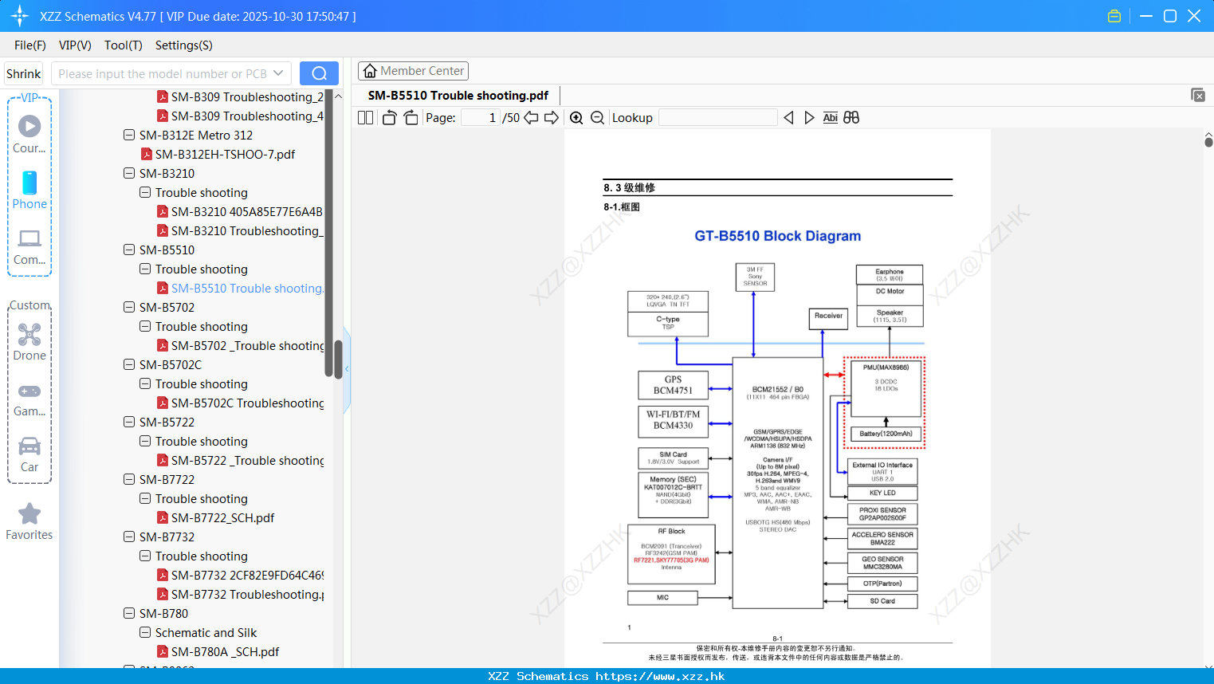The height and width of the screenshot is (684, 1214).
Task: Collapse SM-B7722 tree node
Action: pyautogui.click(x=129, y=479)
